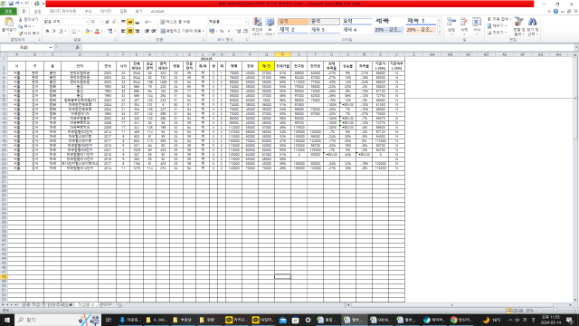Toggle bold formatting button
The width and height of the screenshot is (579, 326).
click(47, 31)
